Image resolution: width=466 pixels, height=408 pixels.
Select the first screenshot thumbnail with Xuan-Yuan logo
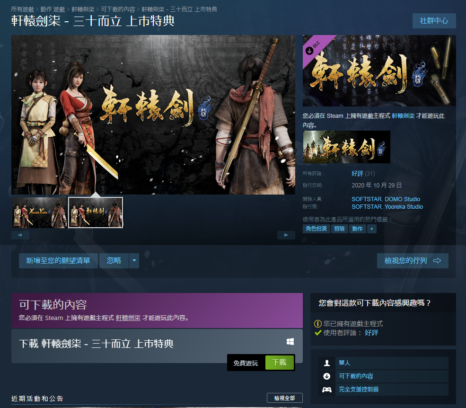point(39,213)
